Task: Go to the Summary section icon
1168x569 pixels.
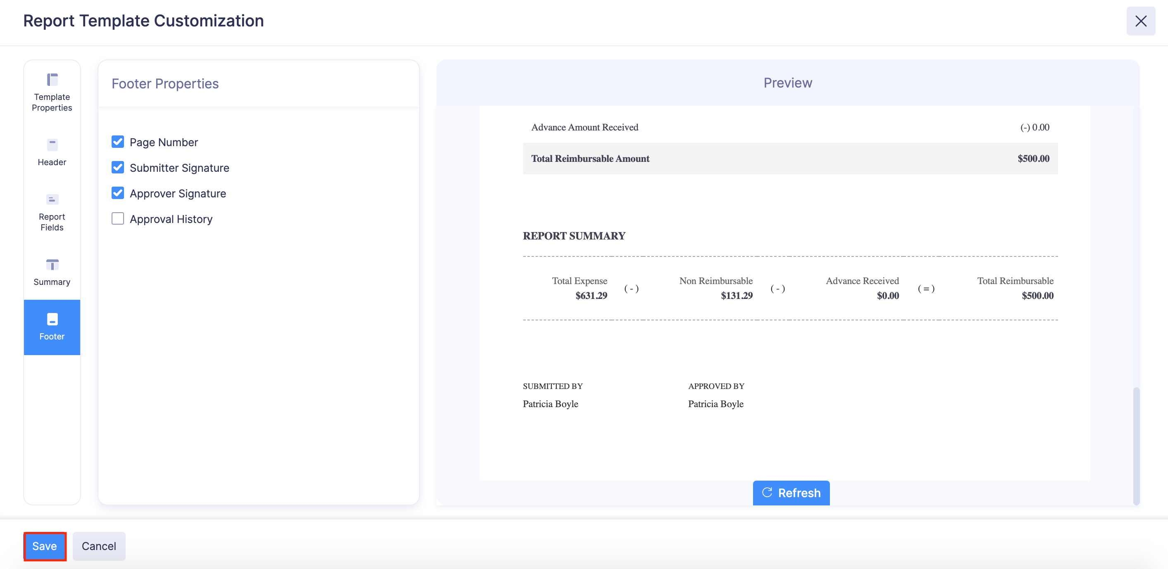Action: 52,265
